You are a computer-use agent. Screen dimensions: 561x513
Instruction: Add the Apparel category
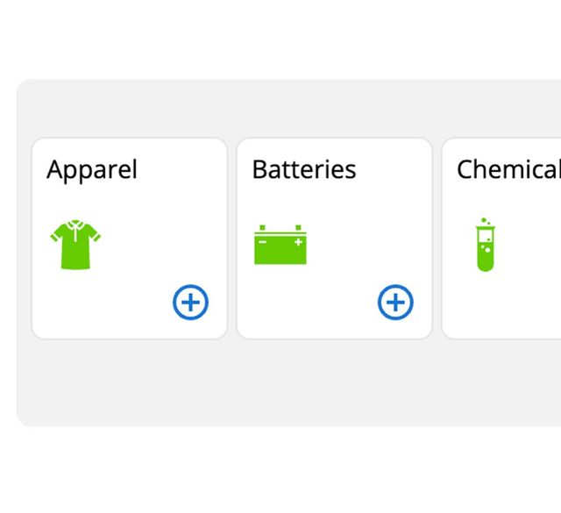(190, 303)
